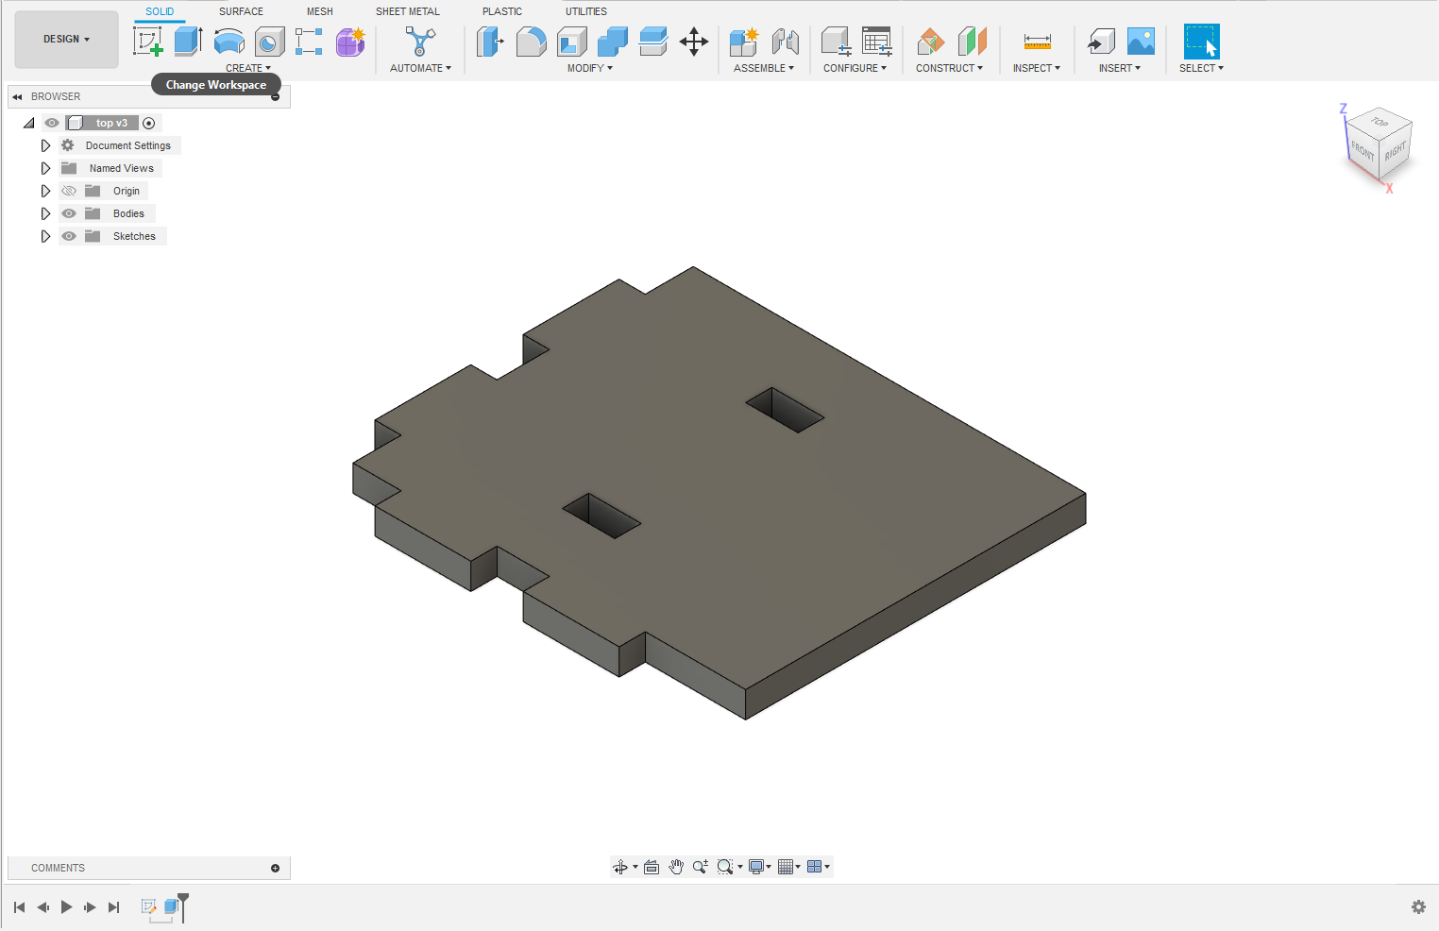1439x931 pixels.
Task: Select the Shell tool
Action: pyautogui.click(x=572, y=42)
